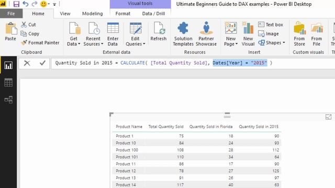Image resolution: width=335 pixels, height=188 pixels.
Task: Activate the Format Painter tool
Action: (x=40, y=43)
